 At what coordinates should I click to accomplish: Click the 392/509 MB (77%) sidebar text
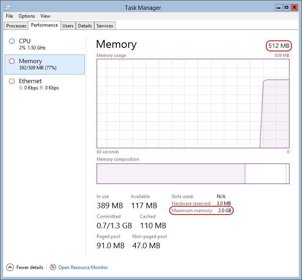pos(38,68)
